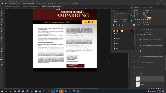Create a new group folder icon
Image resolution: width=166 pixels, height=93 pixels.
(x=158, y=88)
